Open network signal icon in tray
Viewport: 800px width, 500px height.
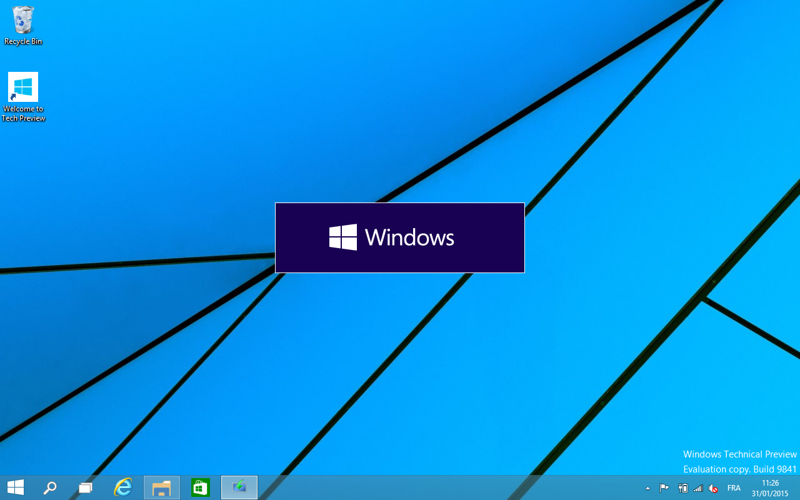coord(698,488)
